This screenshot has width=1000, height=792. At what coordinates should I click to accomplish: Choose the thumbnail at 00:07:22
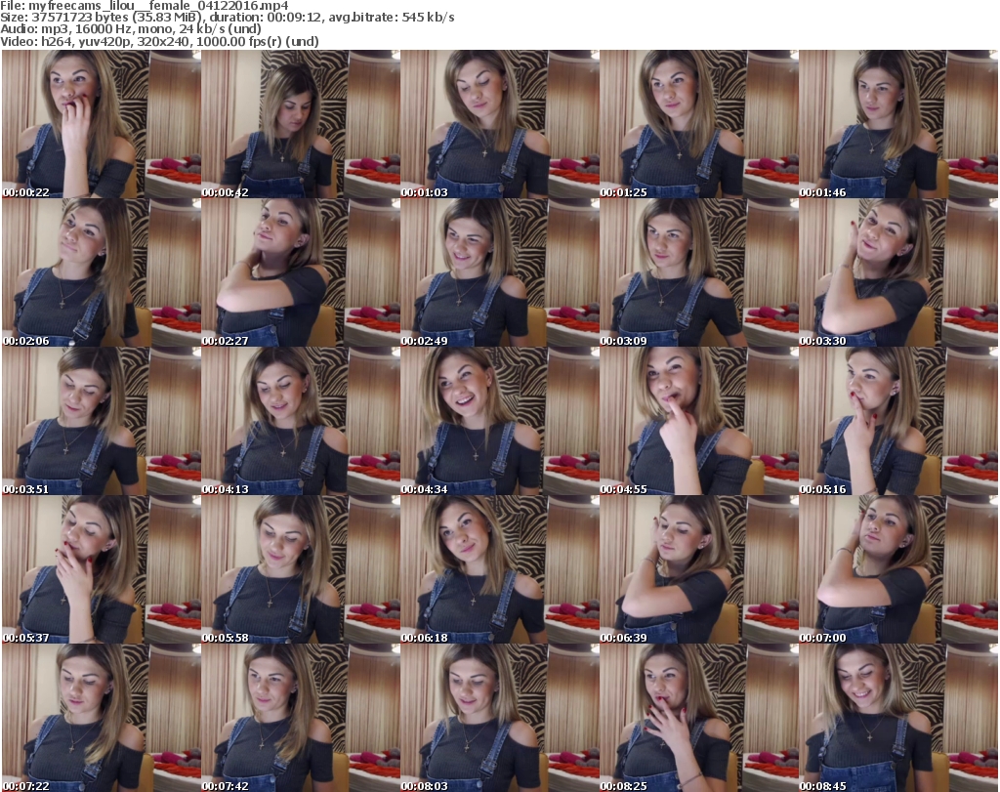pyautogui.click(x=102, y=718)
